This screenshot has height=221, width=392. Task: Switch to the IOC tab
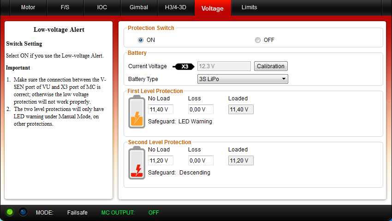click(x=102, y=8)
